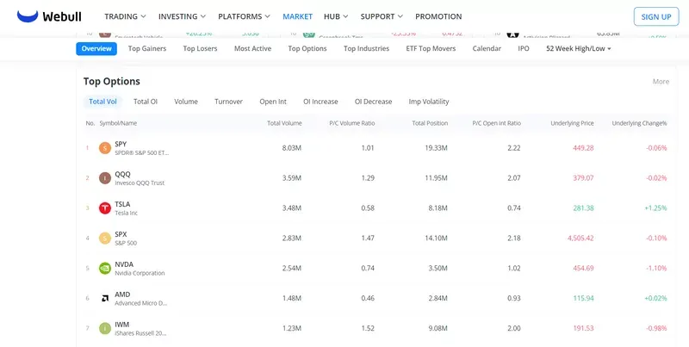Click TSLA underlying price 281.38
Viewport: 689px width, 347px height.
[583, 208]
